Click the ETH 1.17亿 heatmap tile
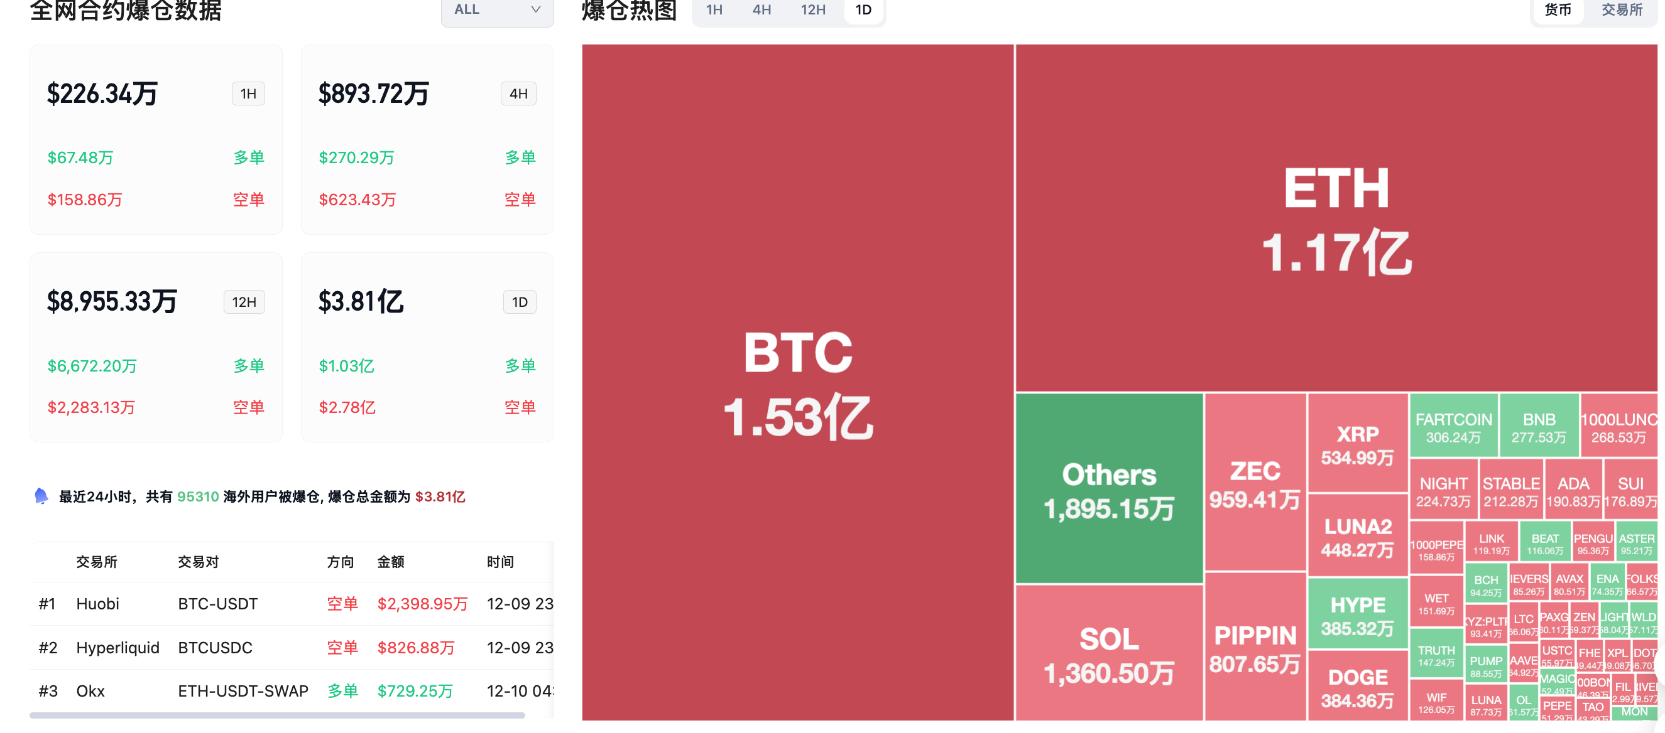 (1336, 218)
